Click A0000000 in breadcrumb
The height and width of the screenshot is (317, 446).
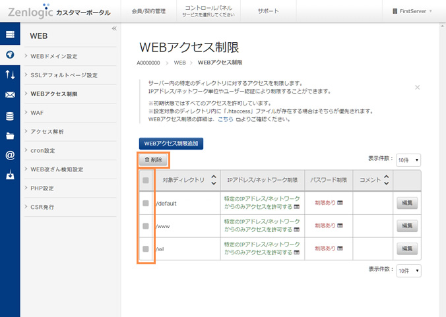click(x=148, y=63)
